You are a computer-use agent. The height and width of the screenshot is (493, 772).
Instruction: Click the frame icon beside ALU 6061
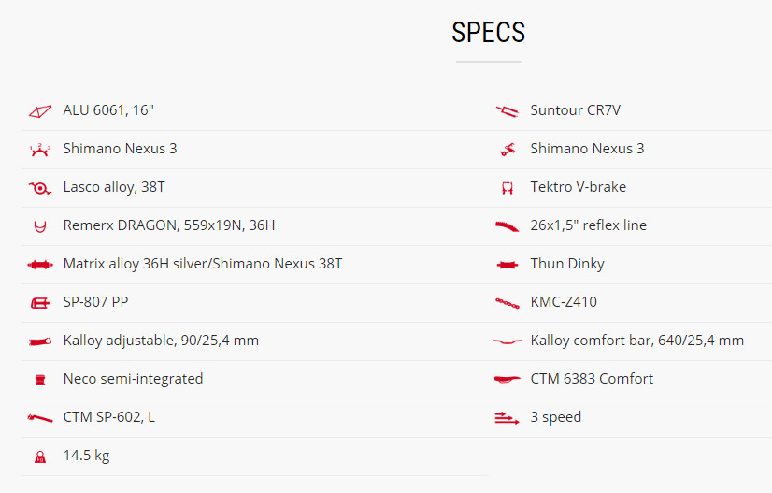[x=40, y=111]
